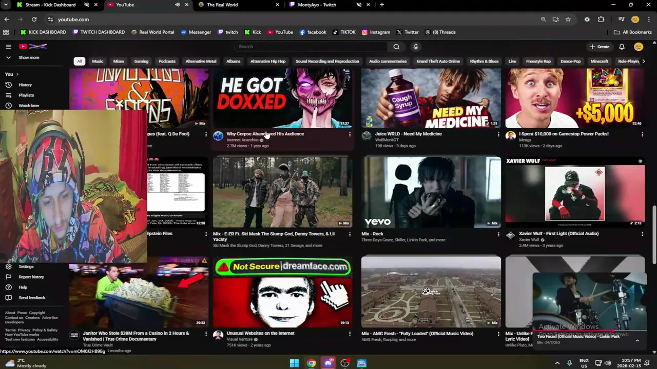Open Watch later in the sidebar
Screen dimensions: 657x369
[29, 106]
